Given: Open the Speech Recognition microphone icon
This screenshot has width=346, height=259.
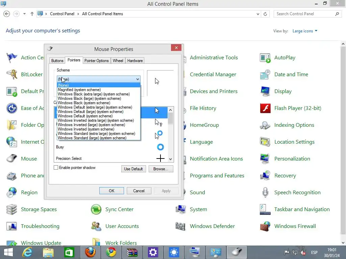Looking at the screenshot, I should point(265,193).
